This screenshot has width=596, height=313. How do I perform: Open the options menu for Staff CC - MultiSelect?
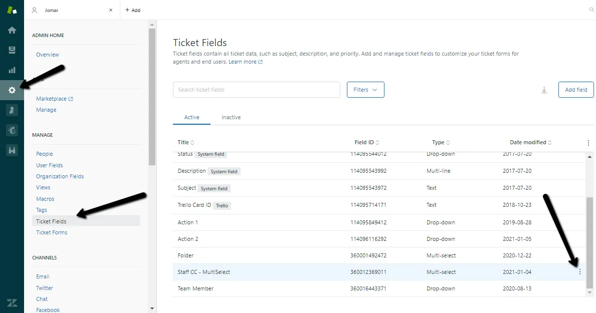[x=579, y=272]
